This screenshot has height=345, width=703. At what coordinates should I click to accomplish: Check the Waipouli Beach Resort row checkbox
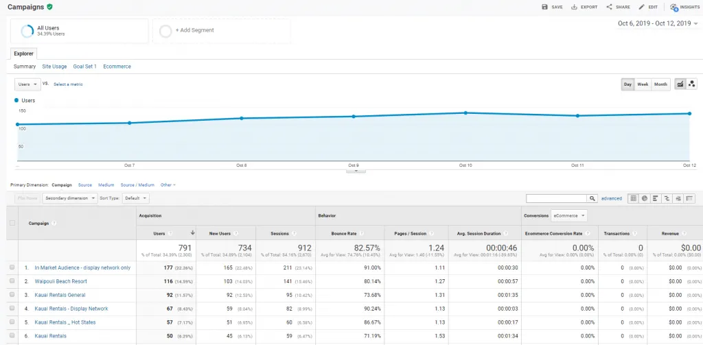click(12, 281)
